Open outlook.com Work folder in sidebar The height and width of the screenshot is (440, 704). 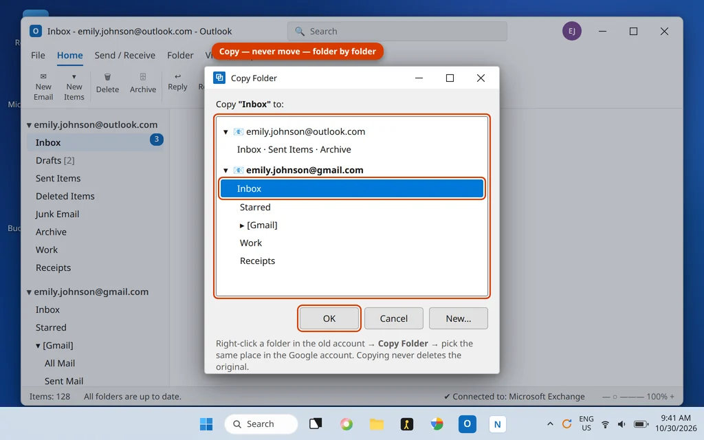coord(47,250)
